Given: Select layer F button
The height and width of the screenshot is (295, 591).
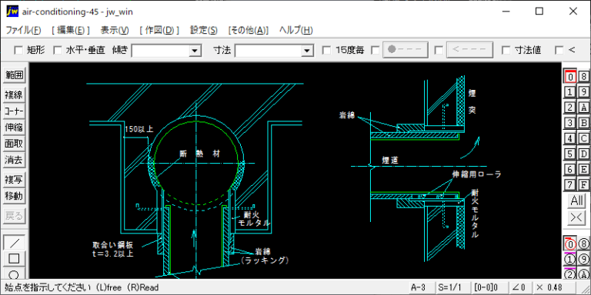Looking at the screenshot, I should 583,184.
